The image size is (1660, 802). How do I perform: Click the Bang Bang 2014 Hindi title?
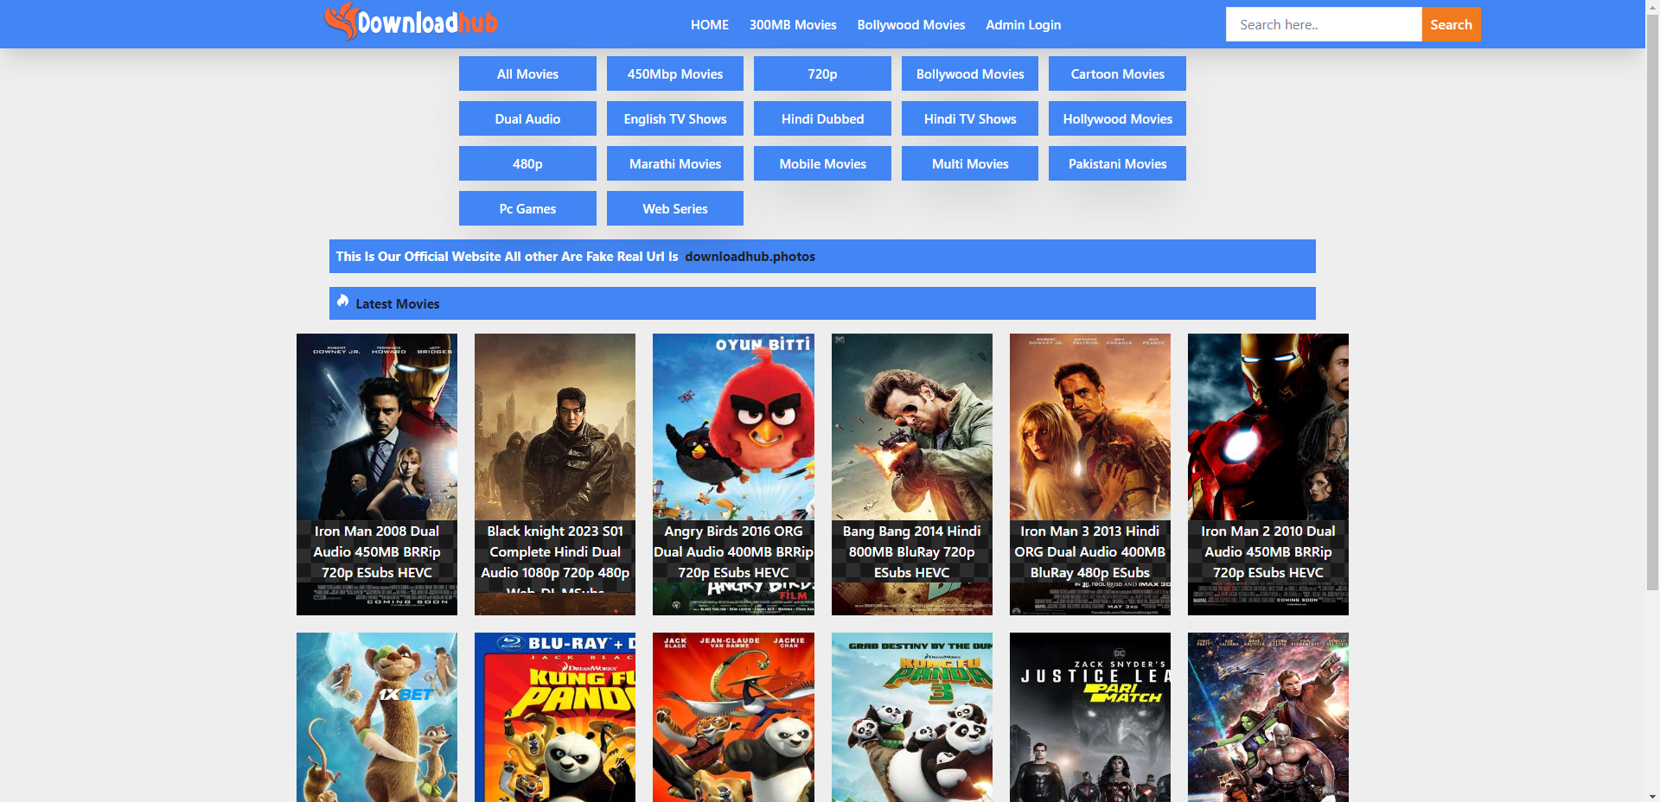[x=912, y=551]
